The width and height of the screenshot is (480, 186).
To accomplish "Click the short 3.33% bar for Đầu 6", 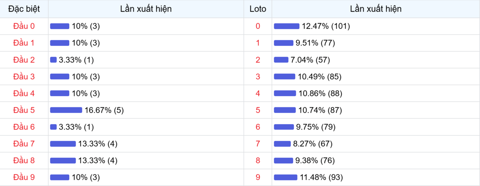I will point(53,127).
